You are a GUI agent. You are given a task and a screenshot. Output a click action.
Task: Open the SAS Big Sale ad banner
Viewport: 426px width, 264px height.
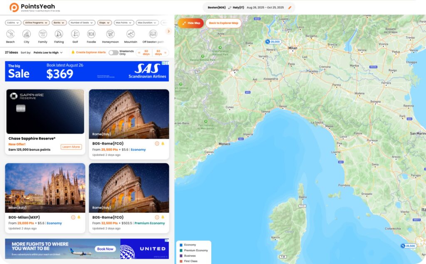pos(87,71)
